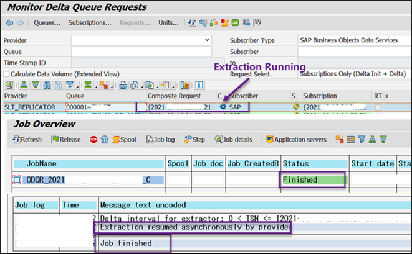The width and height of the screenshot is (412, 254).
Task: Click the Subtotals icon in ALV toolbar
Action: [x=104, y=85]
